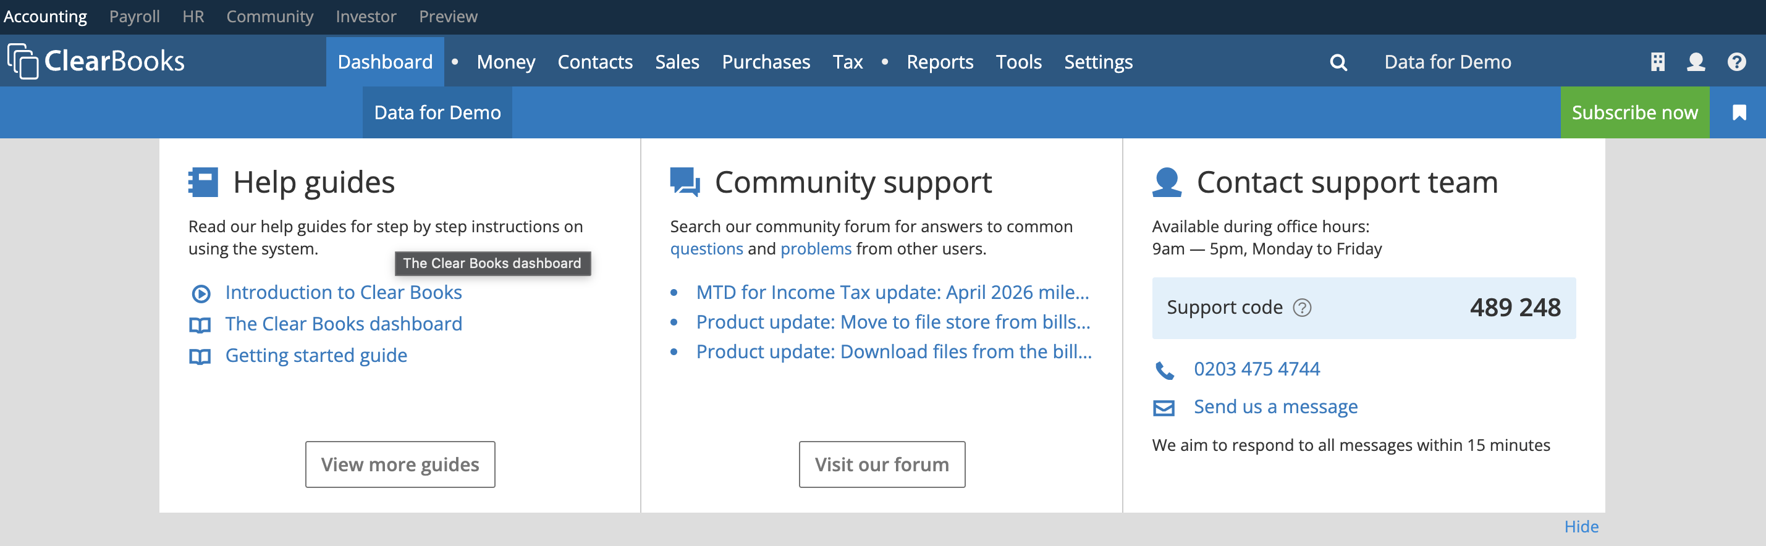Click the dot indicator after Dashboard
The image size is (1766, 546).
[455, 62]
